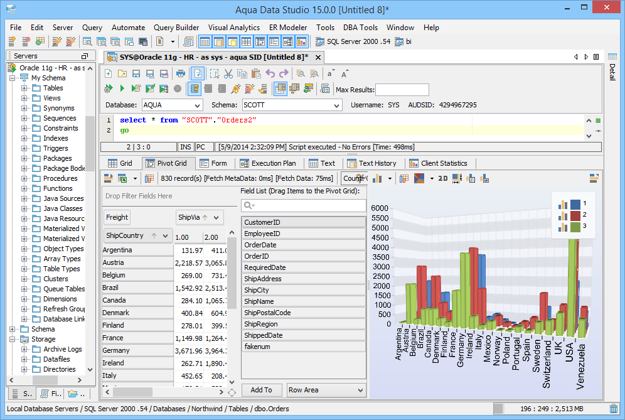Click the New script icon

(x=109, y=73)
